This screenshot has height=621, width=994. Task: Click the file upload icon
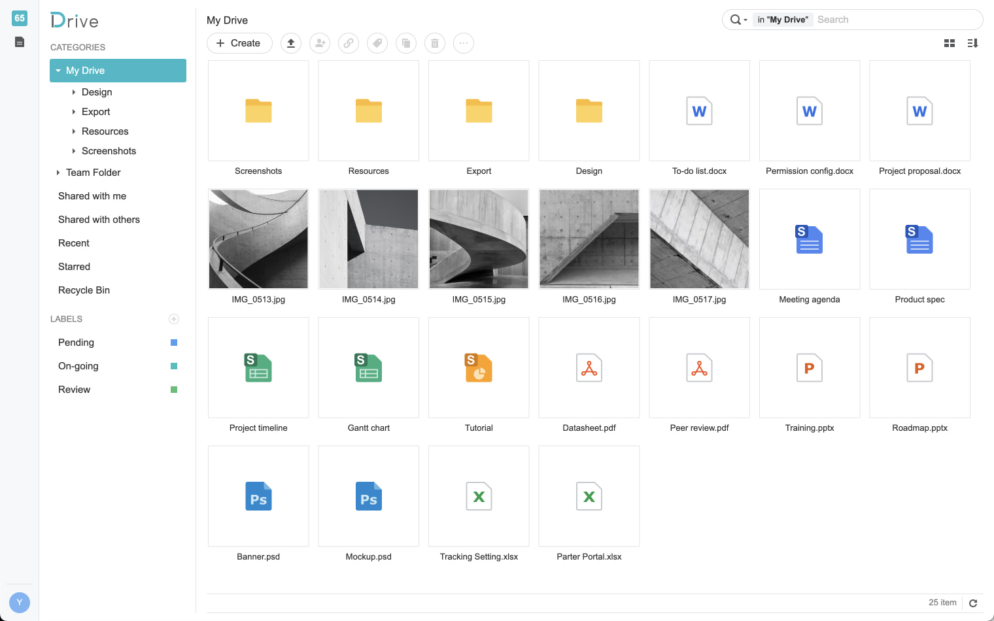pyautogui.click(x=291, y=43)
